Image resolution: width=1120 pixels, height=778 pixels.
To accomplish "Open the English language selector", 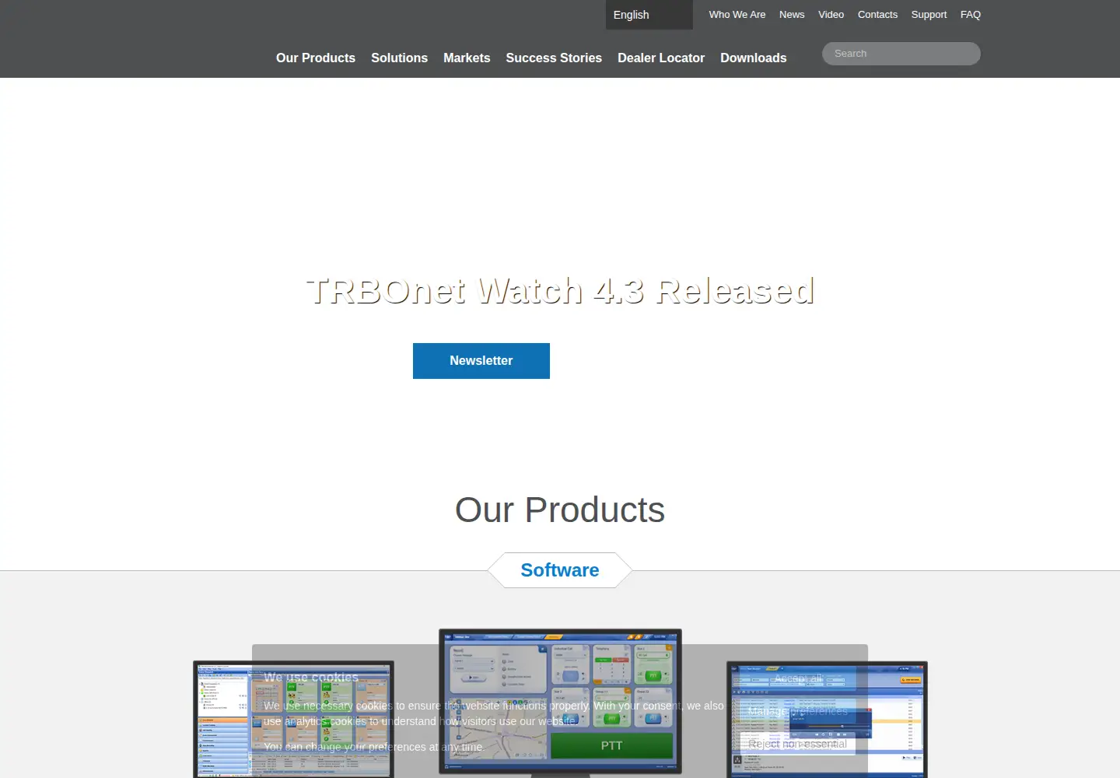I will 649,15.
